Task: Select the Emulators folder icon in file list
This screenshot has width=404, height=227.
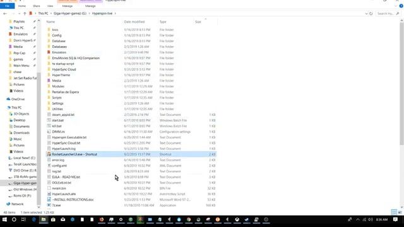Action: [49, 52]
